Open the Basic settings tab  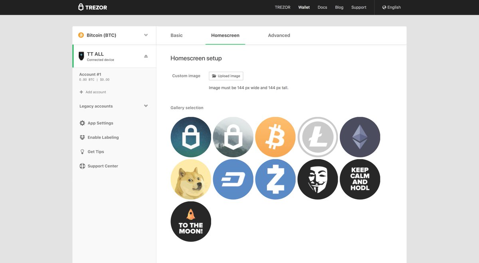click(176, 35)
